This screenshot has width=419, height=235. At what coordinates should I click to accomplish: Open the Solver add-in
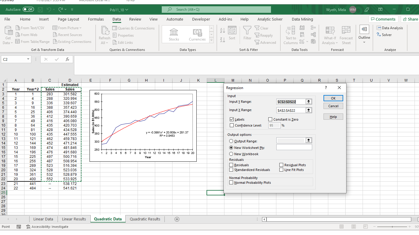click(384, 35)
